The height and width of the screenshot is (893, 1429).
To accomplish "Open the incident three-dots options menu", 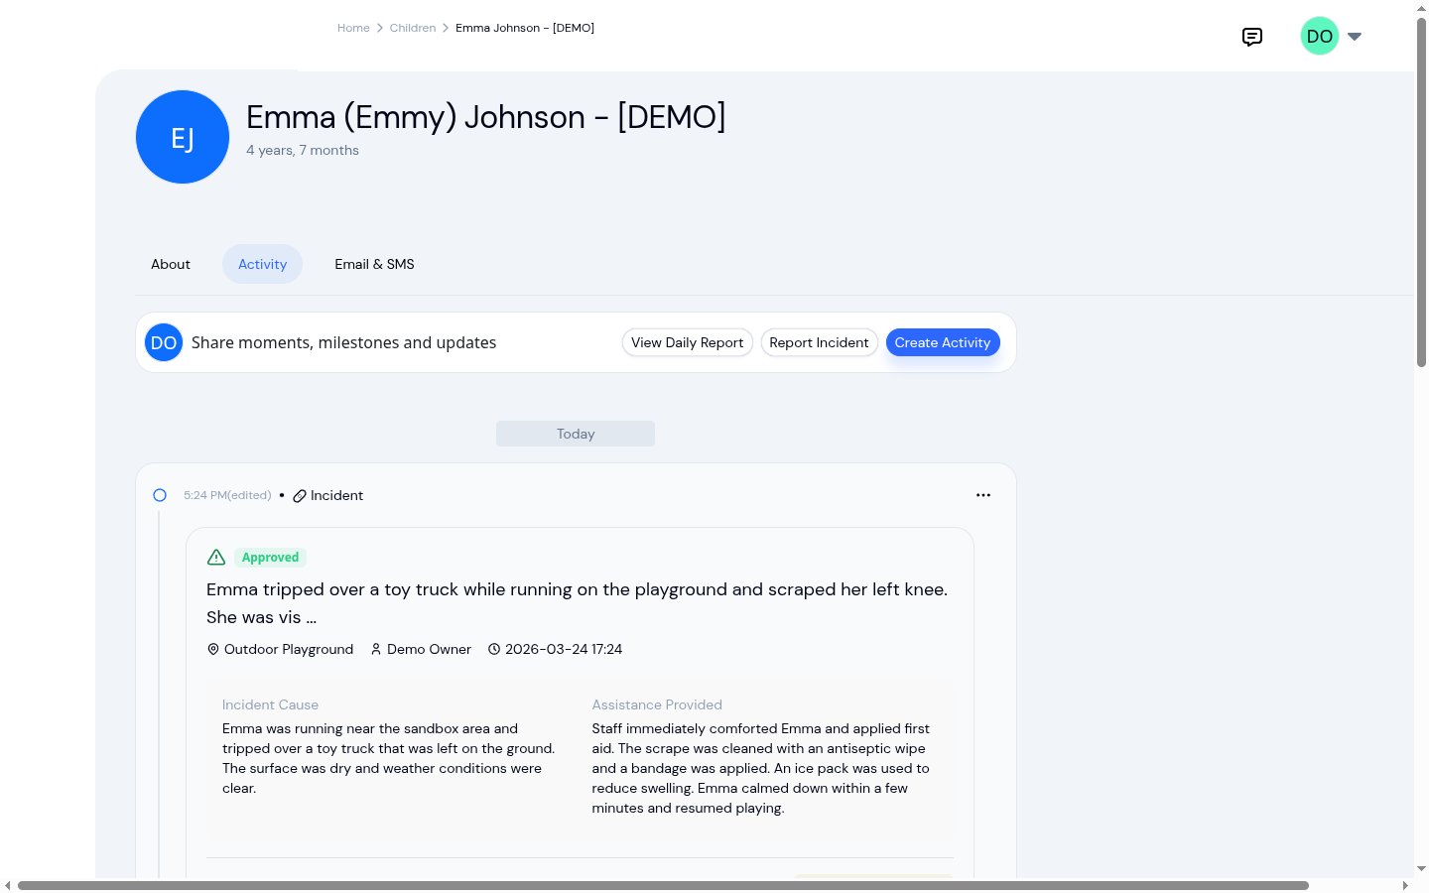I will point(983,495).
